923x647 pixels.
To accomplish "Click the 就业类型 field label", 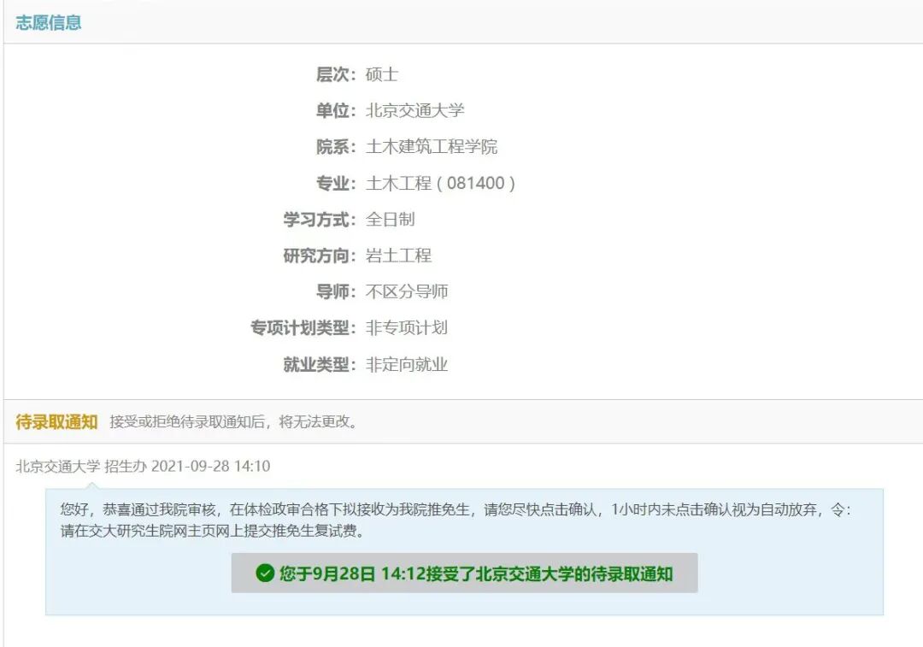I will (x=320, y=364).
